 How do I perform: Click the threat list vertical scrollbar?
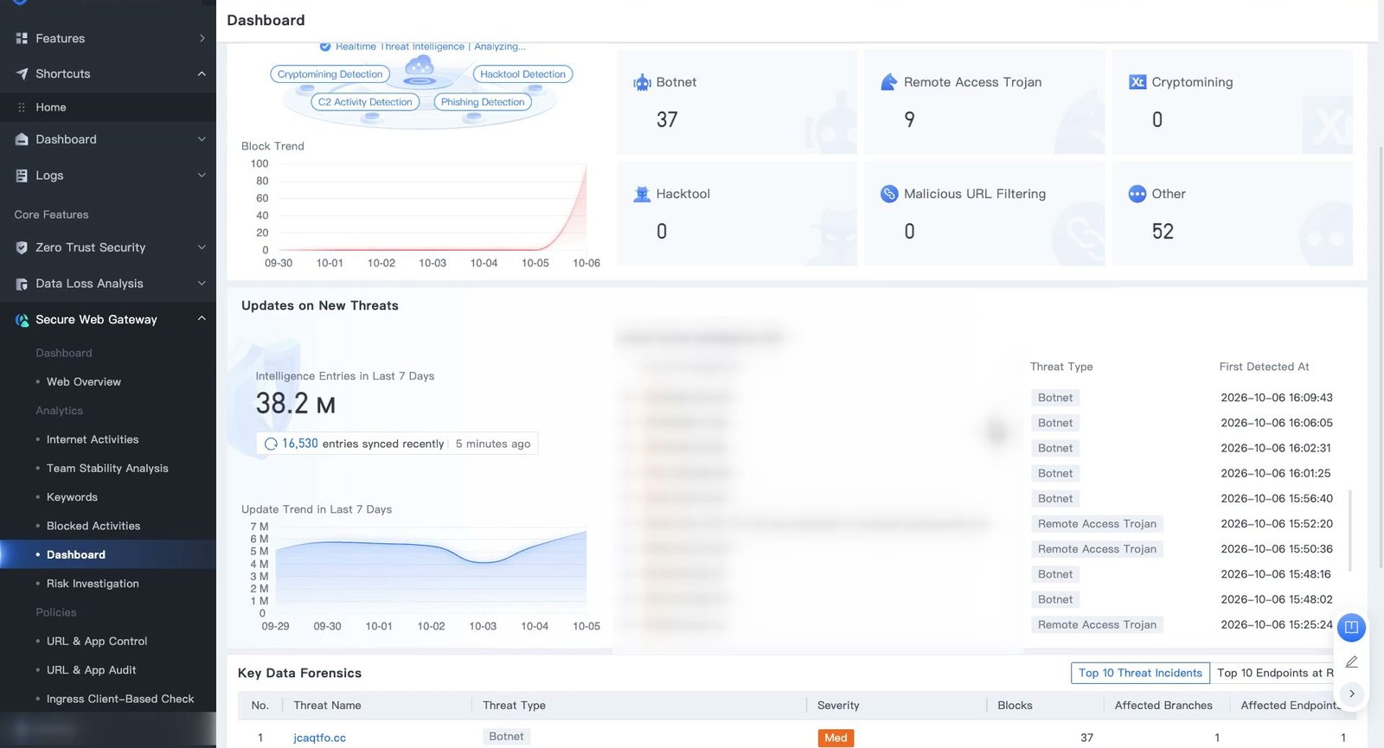pos(1349,529)
